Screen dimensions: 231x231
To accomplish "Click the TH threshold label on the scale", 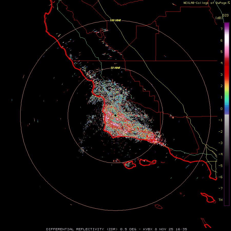I will point(220,200).
